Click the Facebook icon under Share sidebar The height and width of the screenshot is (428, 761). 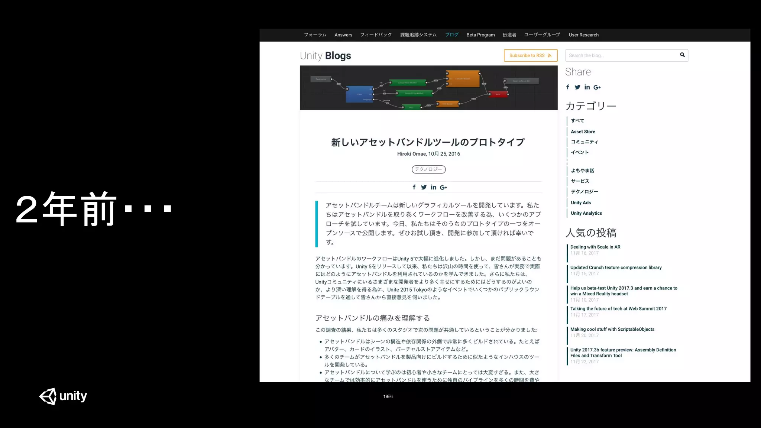click(x=568, y=87)
